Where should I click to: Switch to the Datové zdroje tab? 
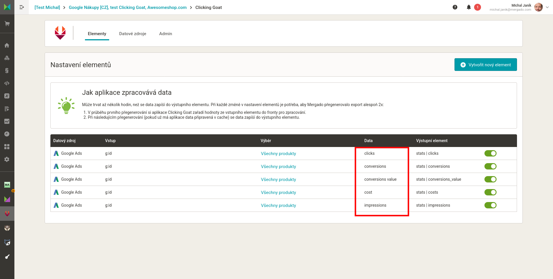(x=133, y=34)
